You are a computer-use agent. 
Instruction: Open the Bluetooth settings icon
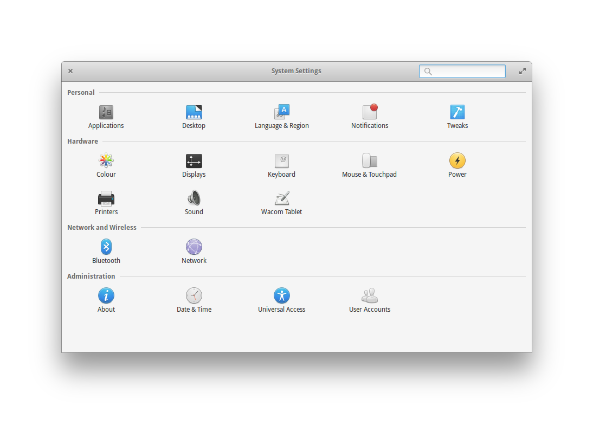(106, 247)
